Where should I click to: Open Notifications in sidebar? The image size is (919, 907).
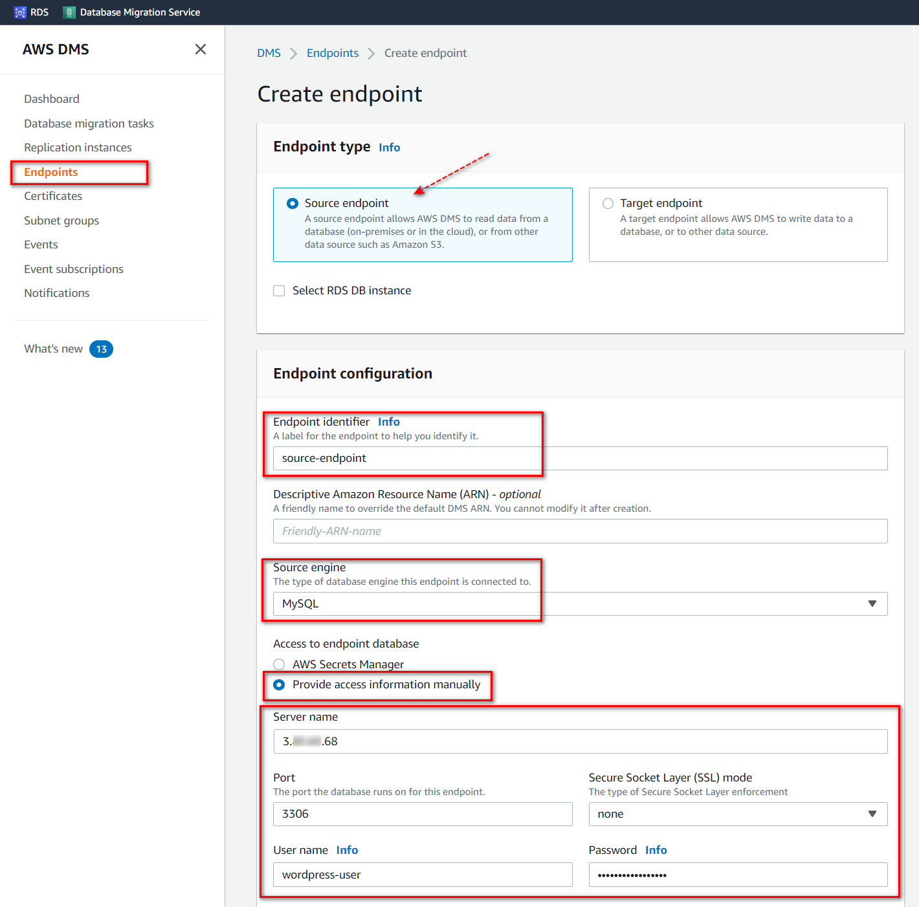[57, 293]
